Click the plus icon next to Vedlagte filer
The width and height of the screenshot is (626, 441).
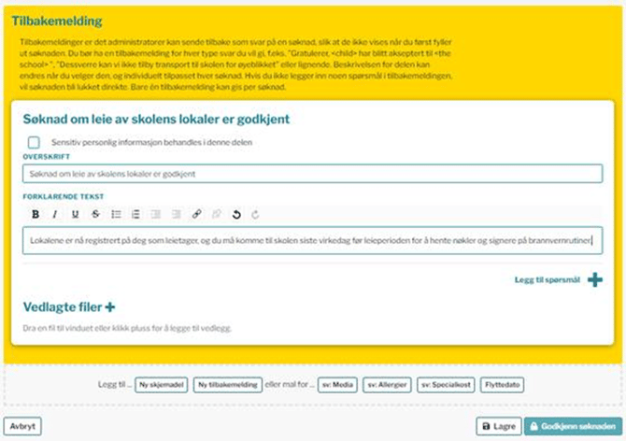coord(110,307)
